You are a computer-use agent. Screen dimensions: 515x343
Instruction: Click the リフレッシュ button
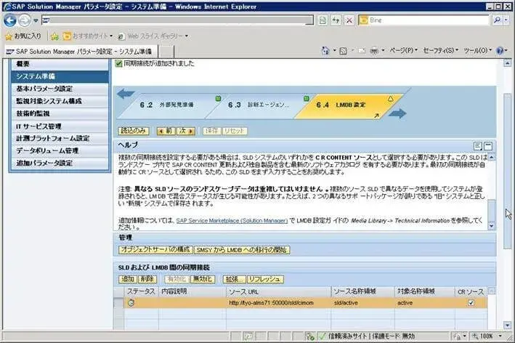[265, 279]
